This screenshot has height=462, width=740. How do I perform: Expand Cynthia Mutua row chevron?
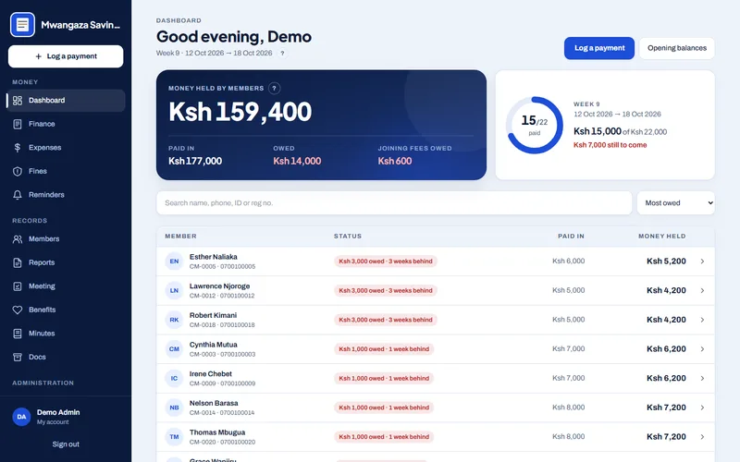pos(702,349)
